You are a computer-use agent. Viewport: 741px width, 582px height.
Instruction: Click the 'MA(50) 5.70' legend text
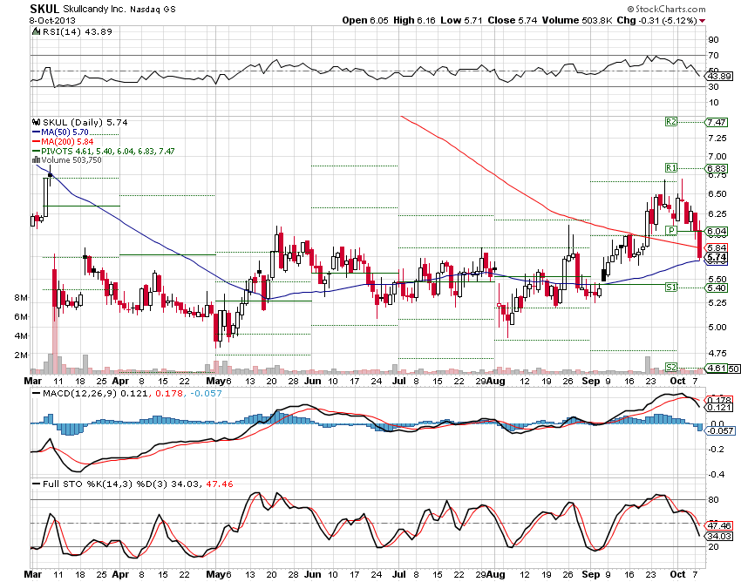coord(65,132)
